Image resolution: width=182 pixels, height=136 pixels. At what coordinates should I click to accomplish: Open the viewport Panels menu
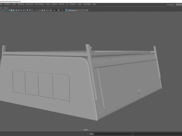point(6,8)
